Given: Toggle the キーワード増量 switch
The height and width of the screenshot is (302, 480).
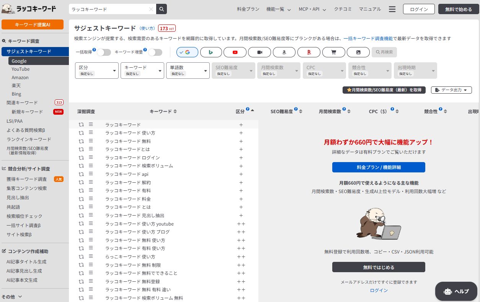Looking at the screenshot, I should point(155,52).
